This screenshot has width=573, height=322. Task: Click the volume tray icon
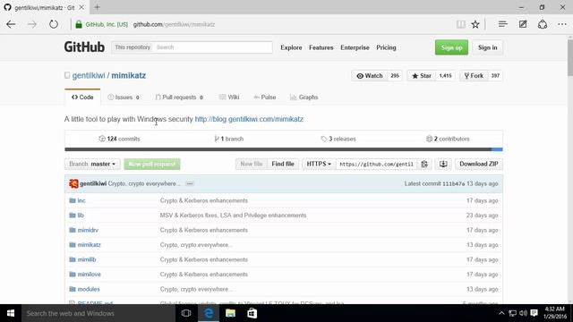click(523, 313)
